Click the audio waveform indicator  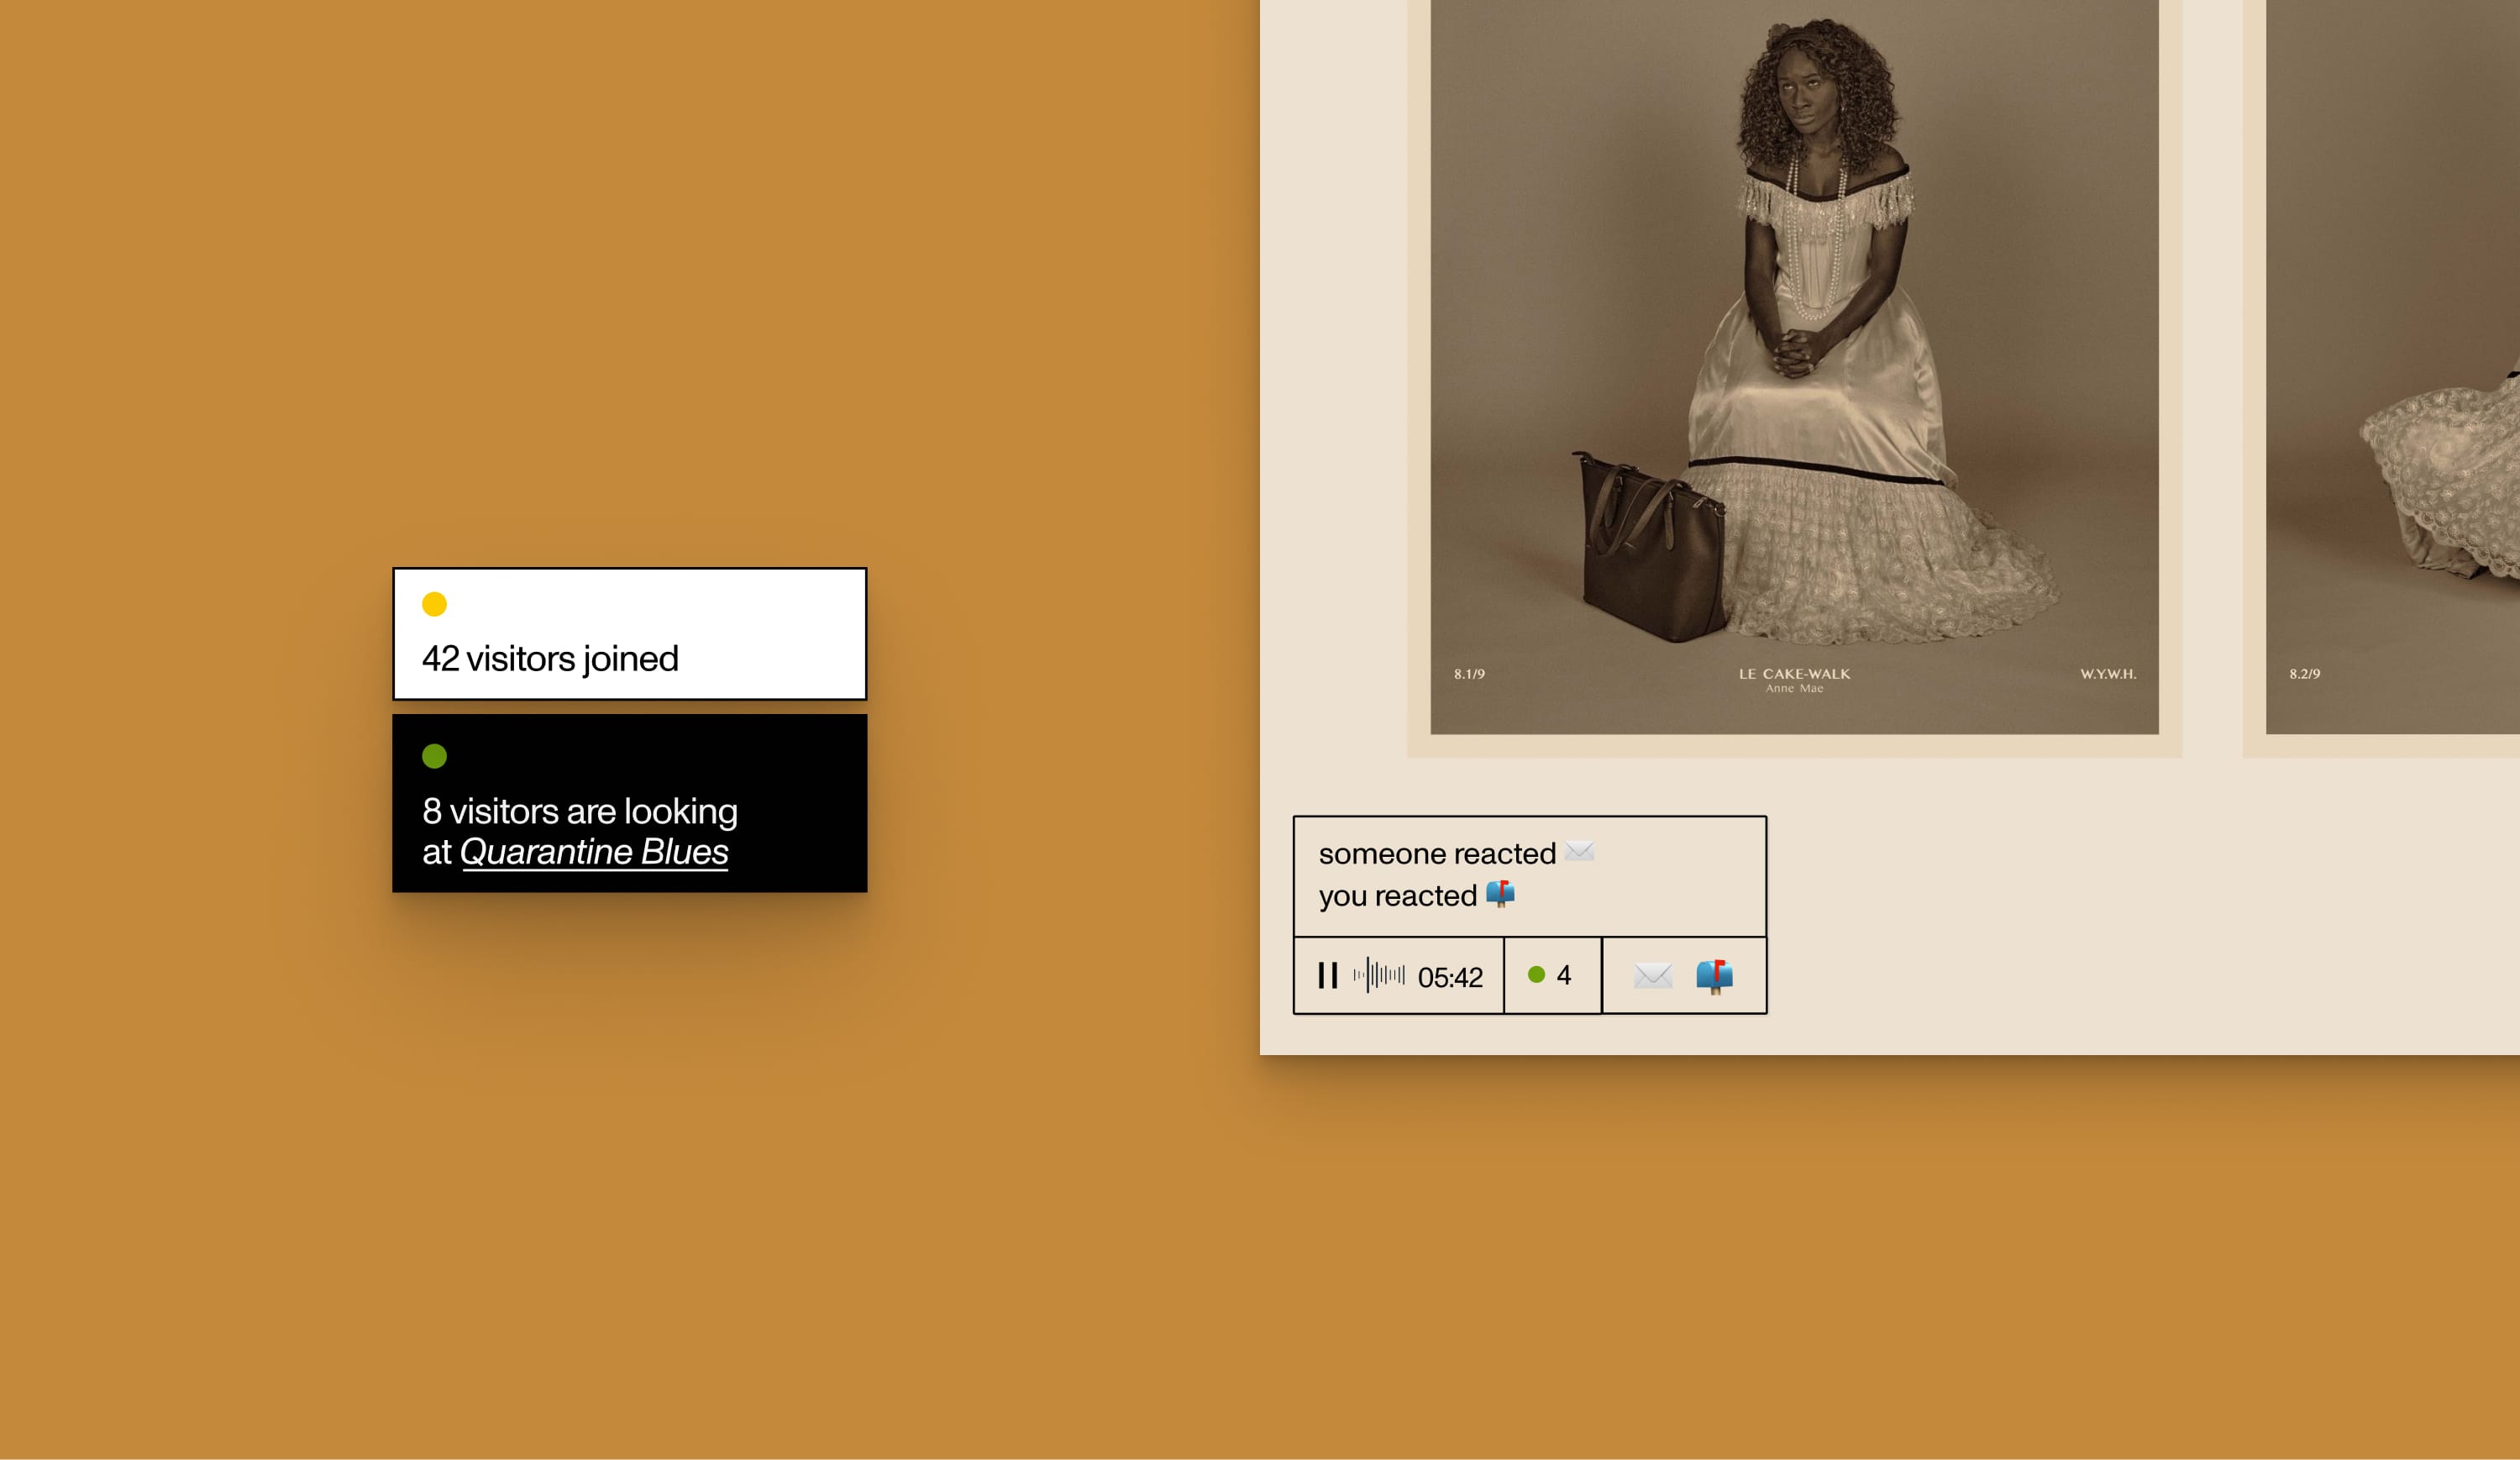1378,975
